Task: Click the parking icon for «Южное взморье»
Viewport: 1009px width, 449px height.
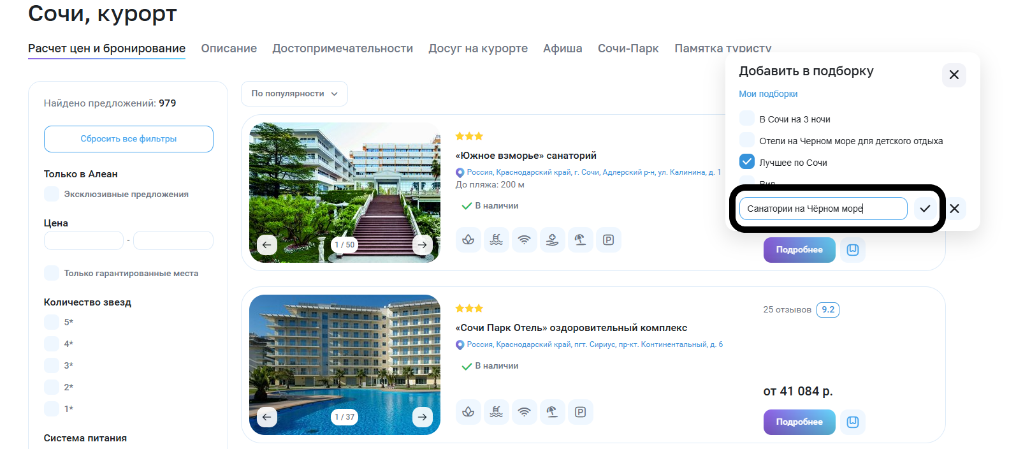Action: pos(609,240)
